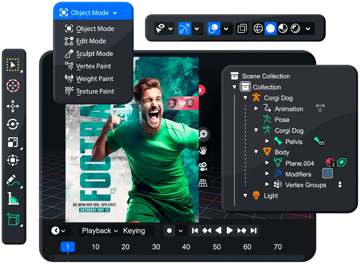Select the Move tool
360x264 pixels.
pos(13,107)
